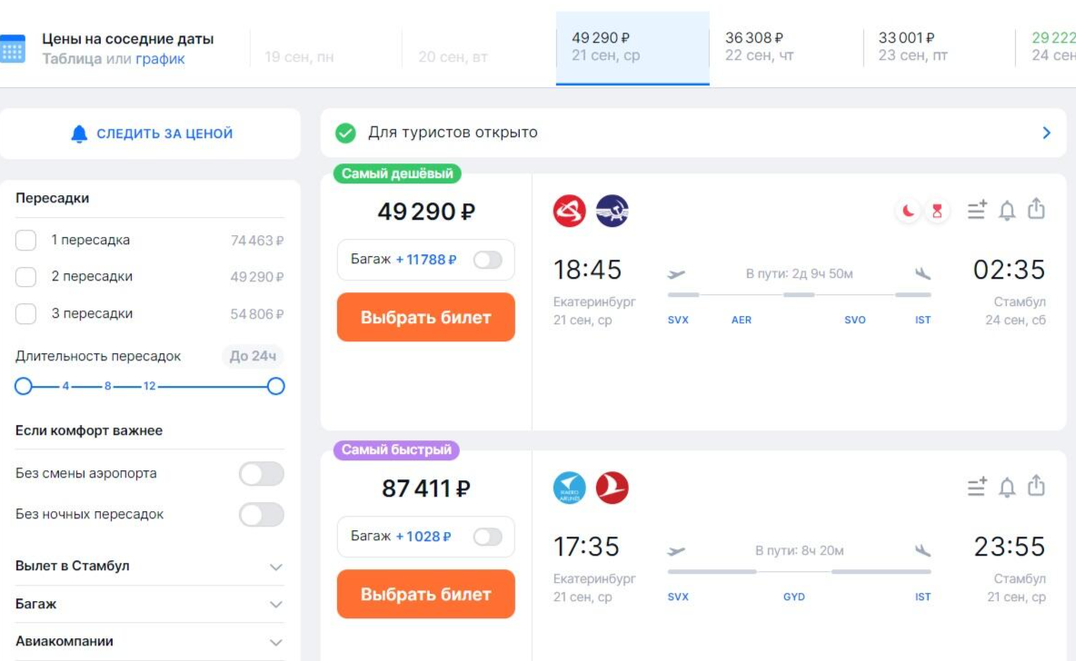This screenshot has width=1076, height=661.
Task: Check the "1 пересадка" checkbox
Action: (x=26, y=241)
